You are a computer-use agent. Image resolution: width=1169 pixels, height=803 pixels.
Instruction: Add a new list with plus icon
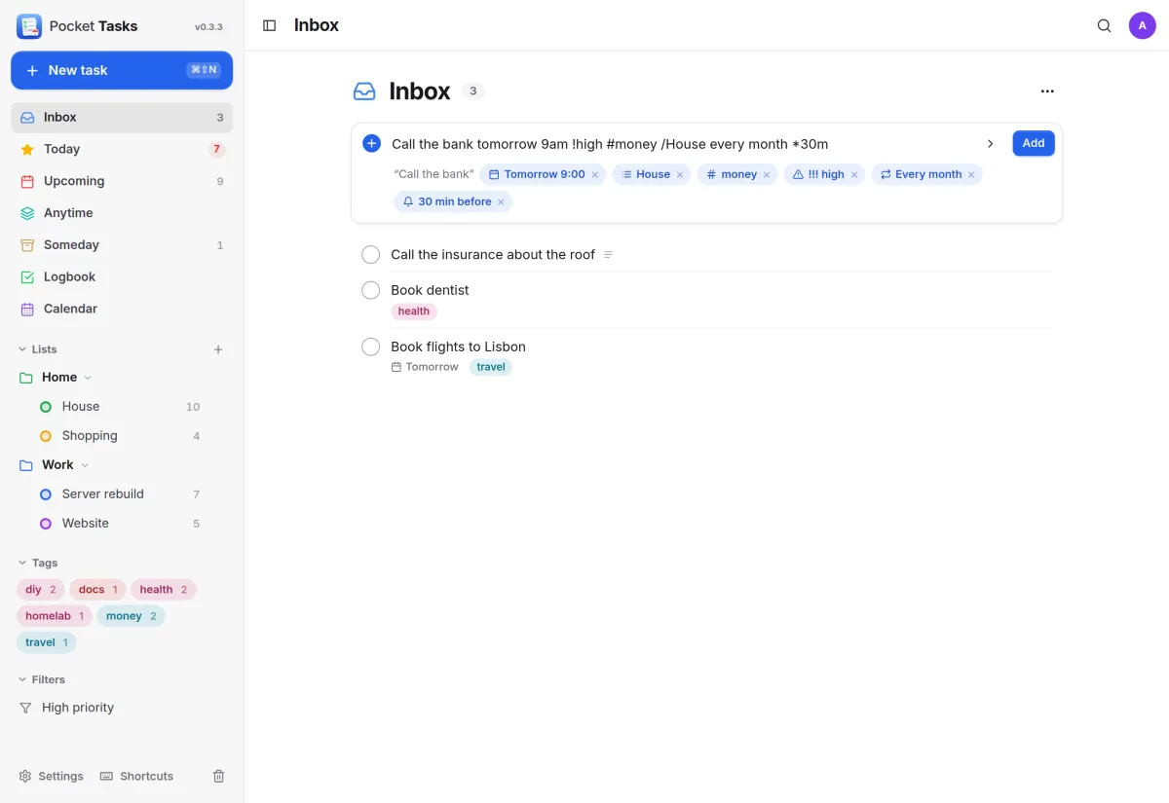pos(218,349)
